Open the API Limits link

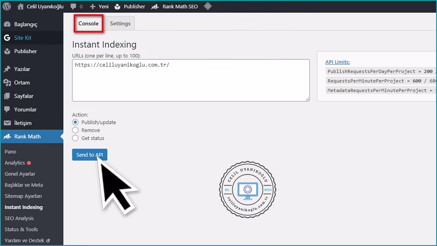[x=337, y=62]
